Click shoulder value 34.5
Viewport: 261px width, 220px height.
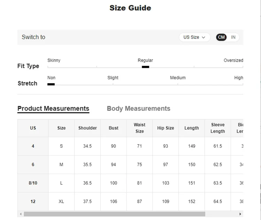[87, 146]
